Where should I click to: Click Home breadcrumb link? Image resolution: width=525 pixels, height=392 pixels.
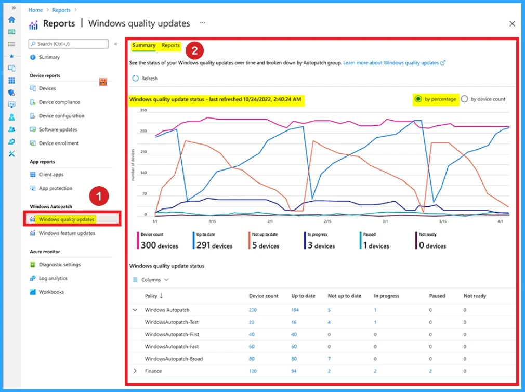(x=35, y=10)
